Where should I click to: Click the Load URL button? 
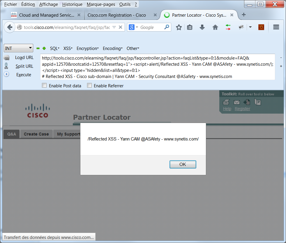click(x=24, y=58)
